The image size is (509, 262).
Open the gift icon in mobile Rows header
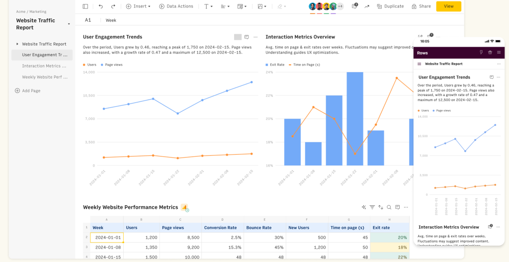(x=490, y=53)
